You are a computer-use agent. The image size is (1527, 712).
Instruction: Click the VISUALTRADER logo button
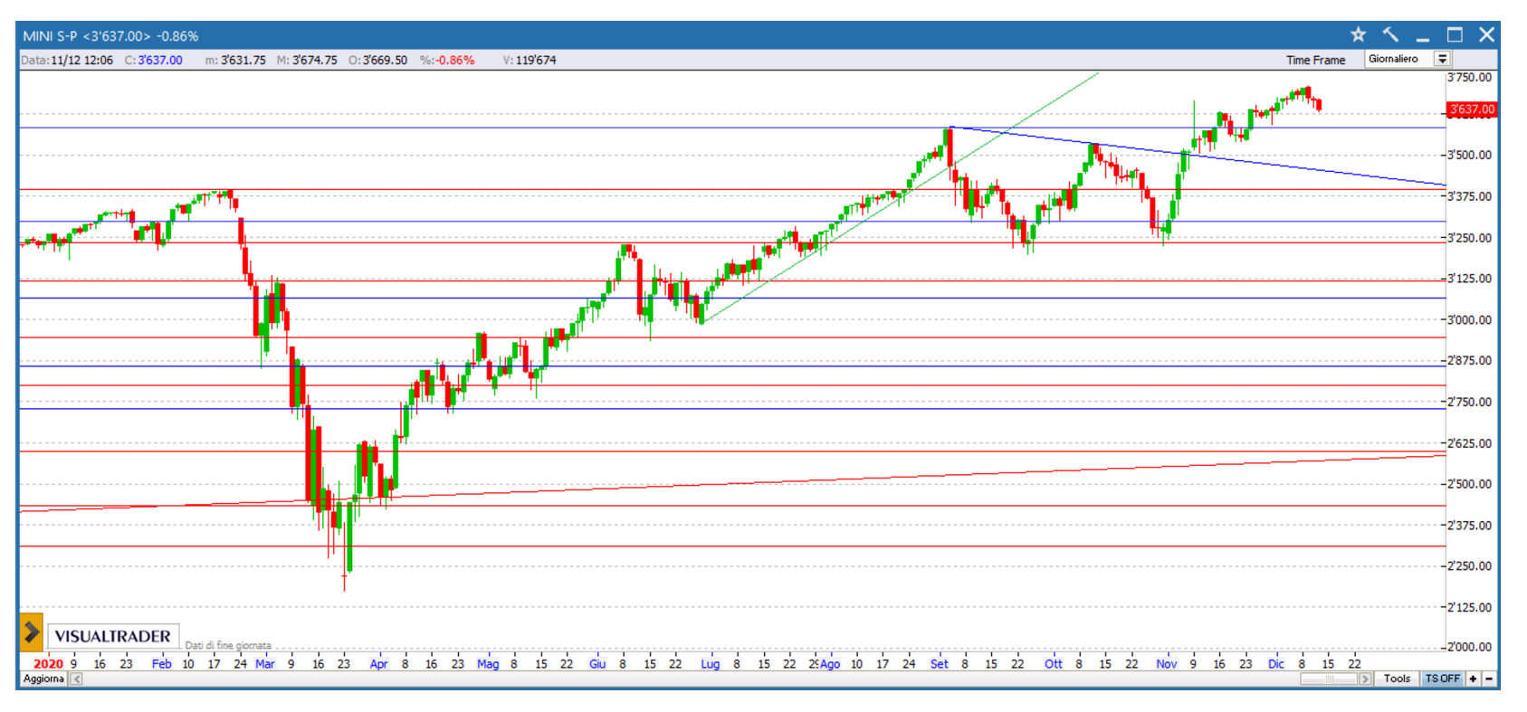pyautogui.click(x=112, y=636)
